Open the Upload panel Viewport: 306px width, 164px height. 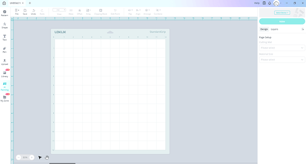[x=4, y=62]
